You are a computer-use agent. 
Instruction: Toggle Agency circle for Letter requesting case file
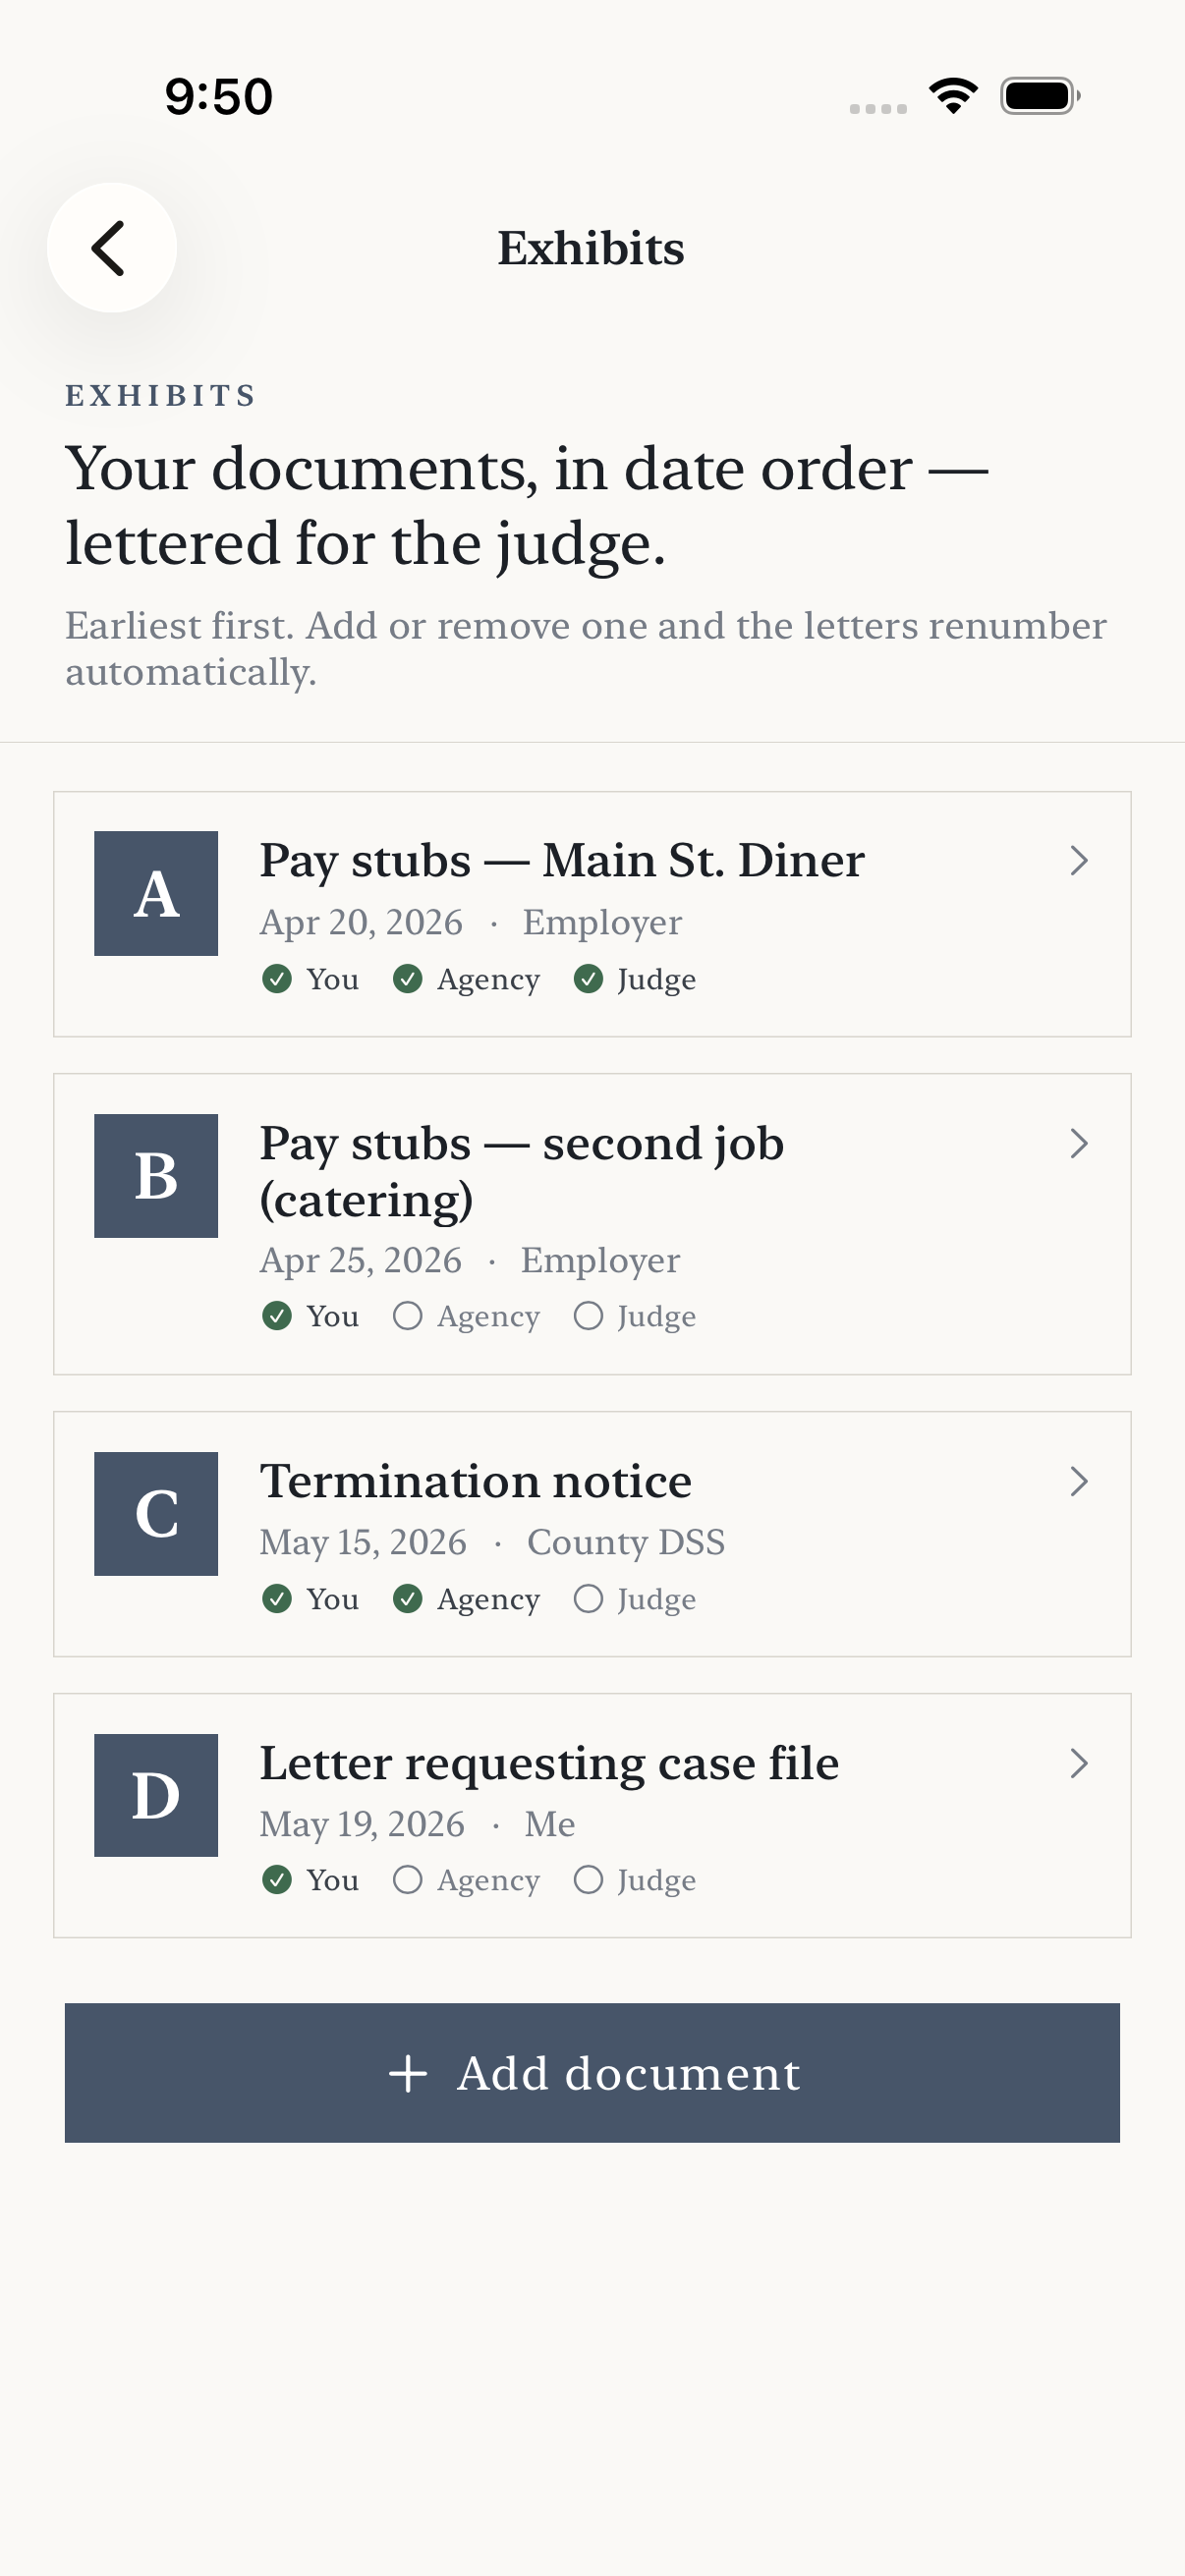[x=407, y=1879]
